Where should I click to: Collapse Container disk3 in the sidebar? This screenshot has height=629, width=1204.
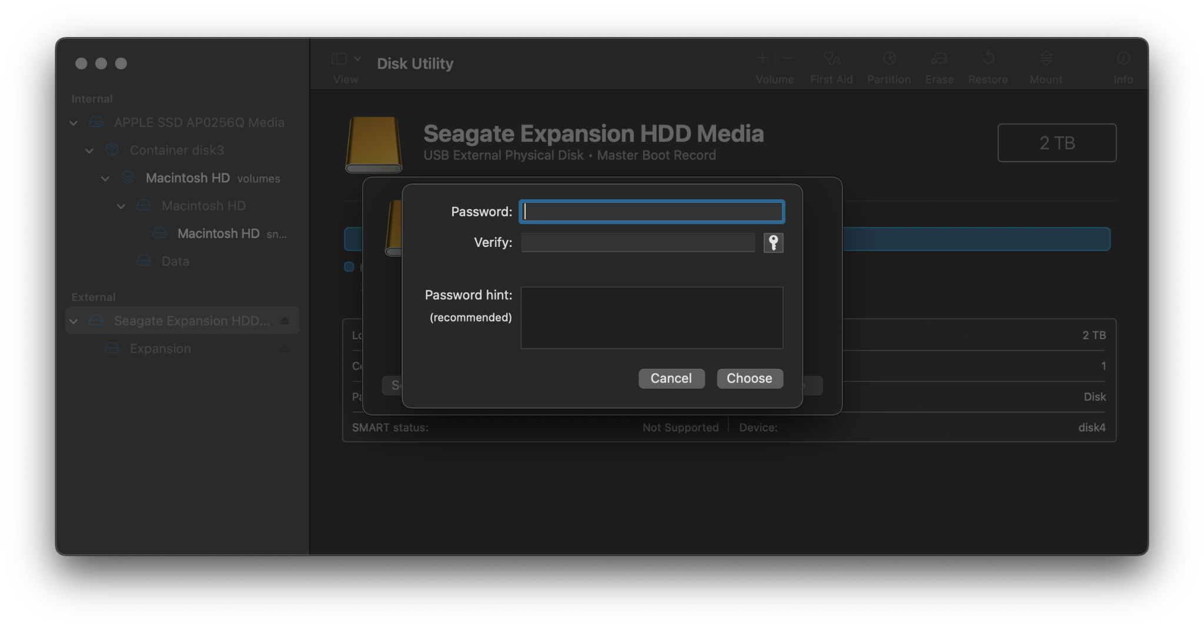(89, 150)
